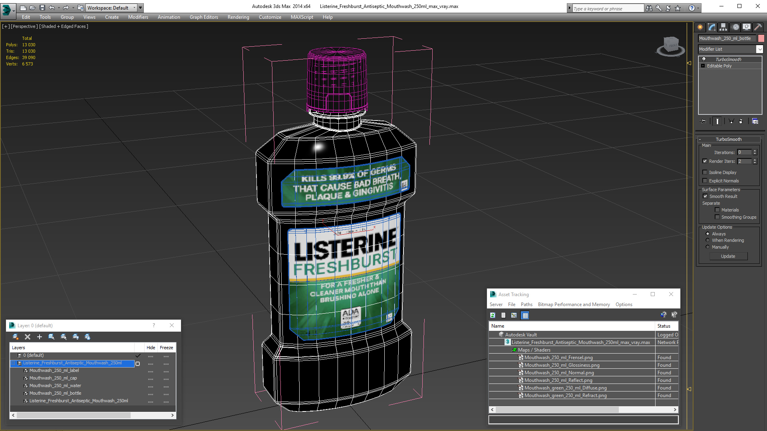Click Refresh icon in Asset Tracking toolbar

coord(493,315)
